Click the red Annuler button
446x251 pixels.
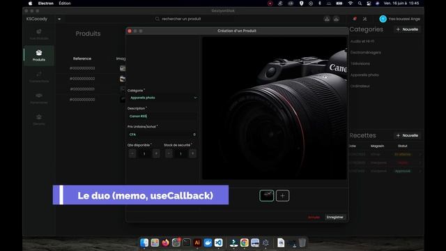[x=314, y=218]
